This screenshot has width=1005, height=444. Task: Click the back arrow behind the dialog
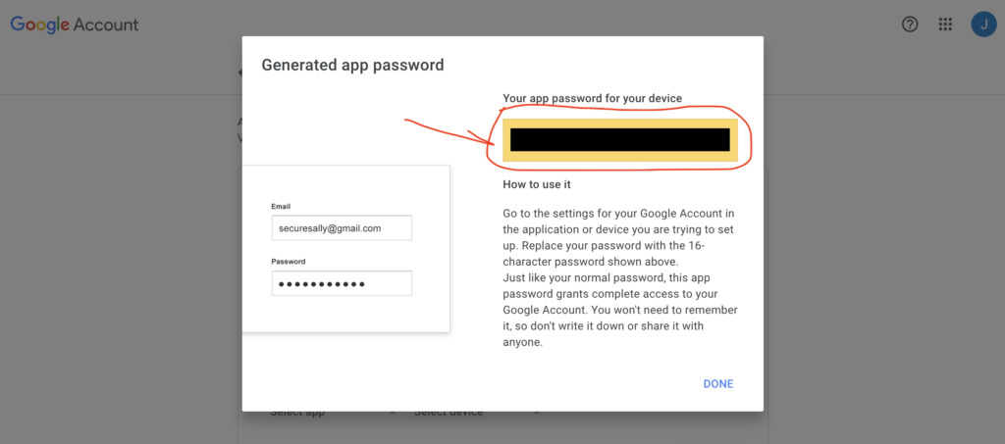(240, 73)
